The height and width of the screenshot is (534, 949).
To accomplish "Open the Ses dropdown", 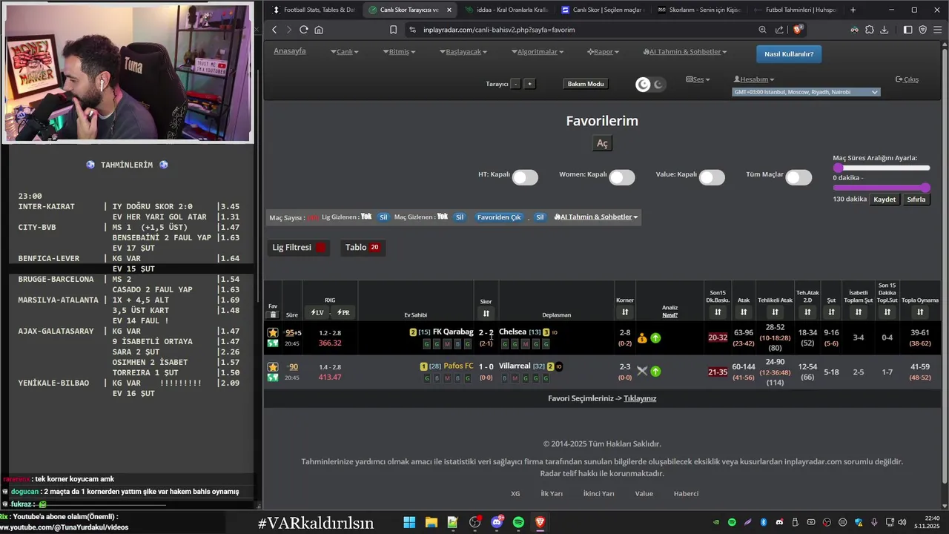I will [x=698, y=79].
